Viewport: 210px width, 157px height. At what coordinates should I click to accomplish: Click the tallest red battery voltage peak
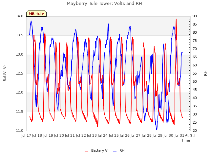tap(176, 19)
